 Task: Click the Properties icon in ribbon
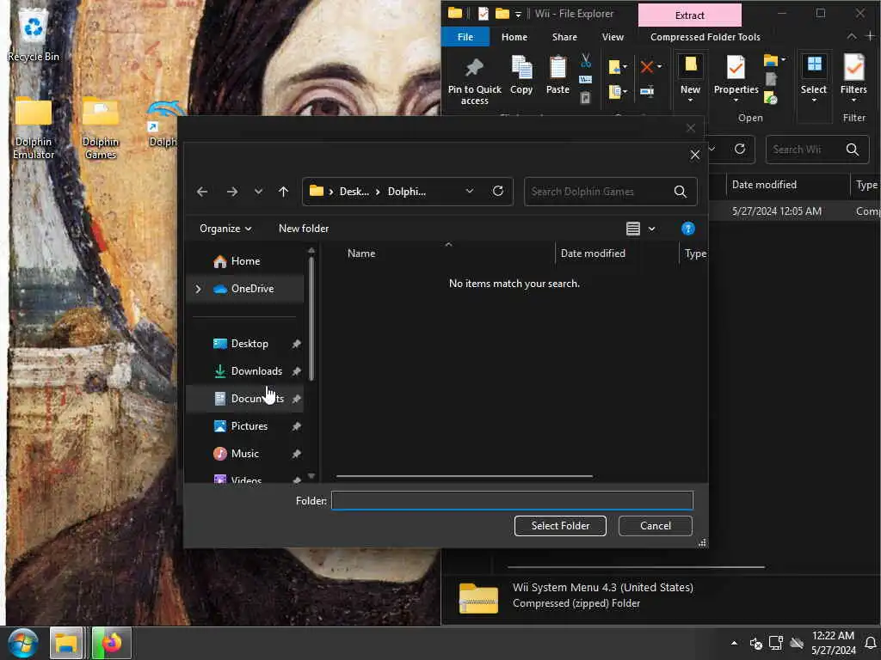(736, 69)
